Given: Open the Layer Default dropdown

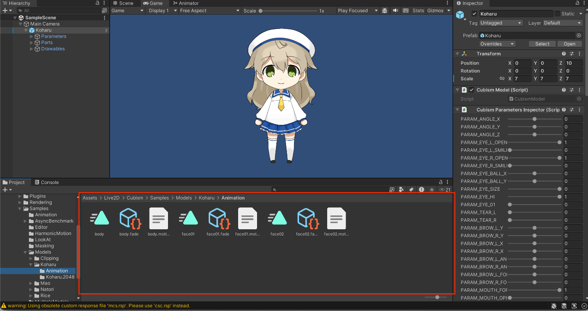Looking at the screenshot, I should click(x=563, y=23).
